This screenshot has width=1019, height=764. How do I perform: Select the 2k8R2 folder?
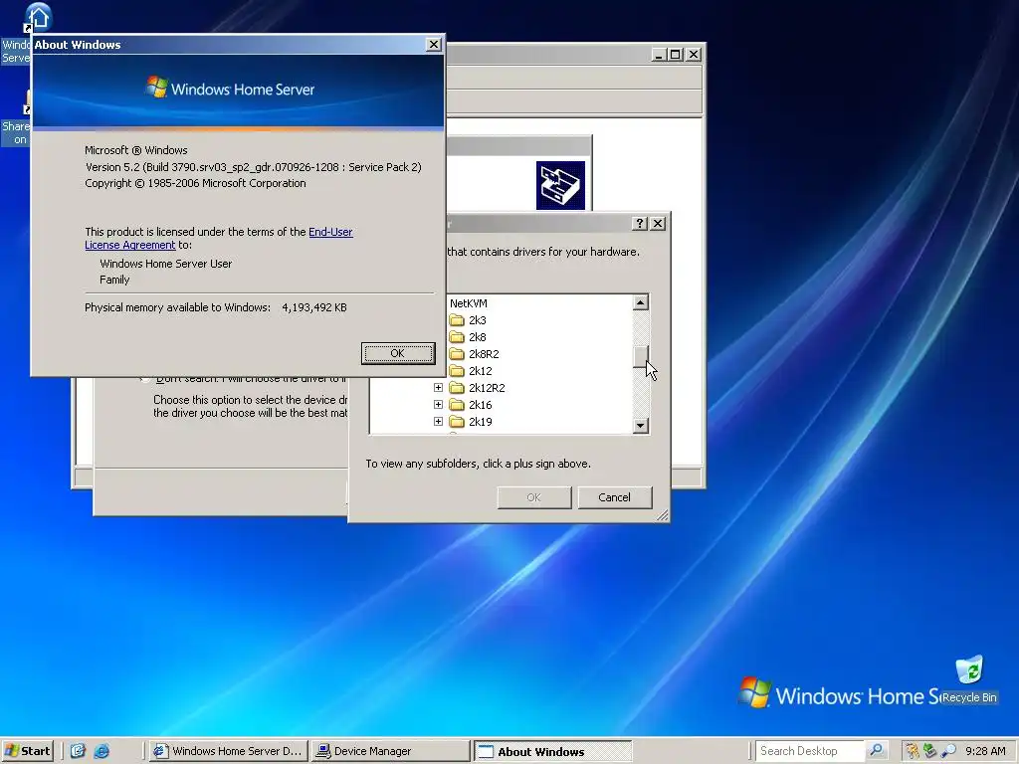[484, 354]
